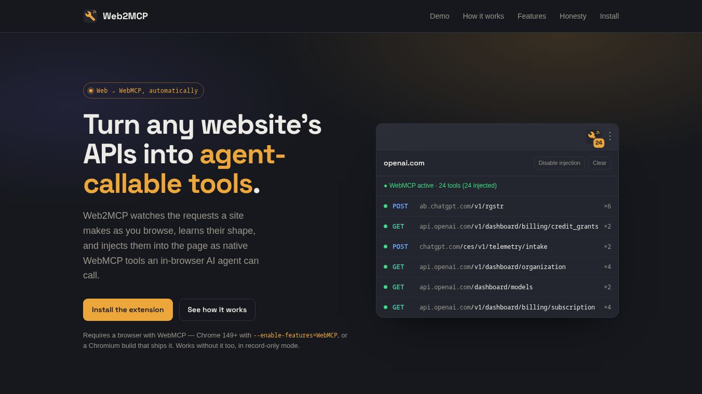Click the --enable-features=WebMCP code text
Viewport: 702px width, 394px height.
click(x=295, y=335)
